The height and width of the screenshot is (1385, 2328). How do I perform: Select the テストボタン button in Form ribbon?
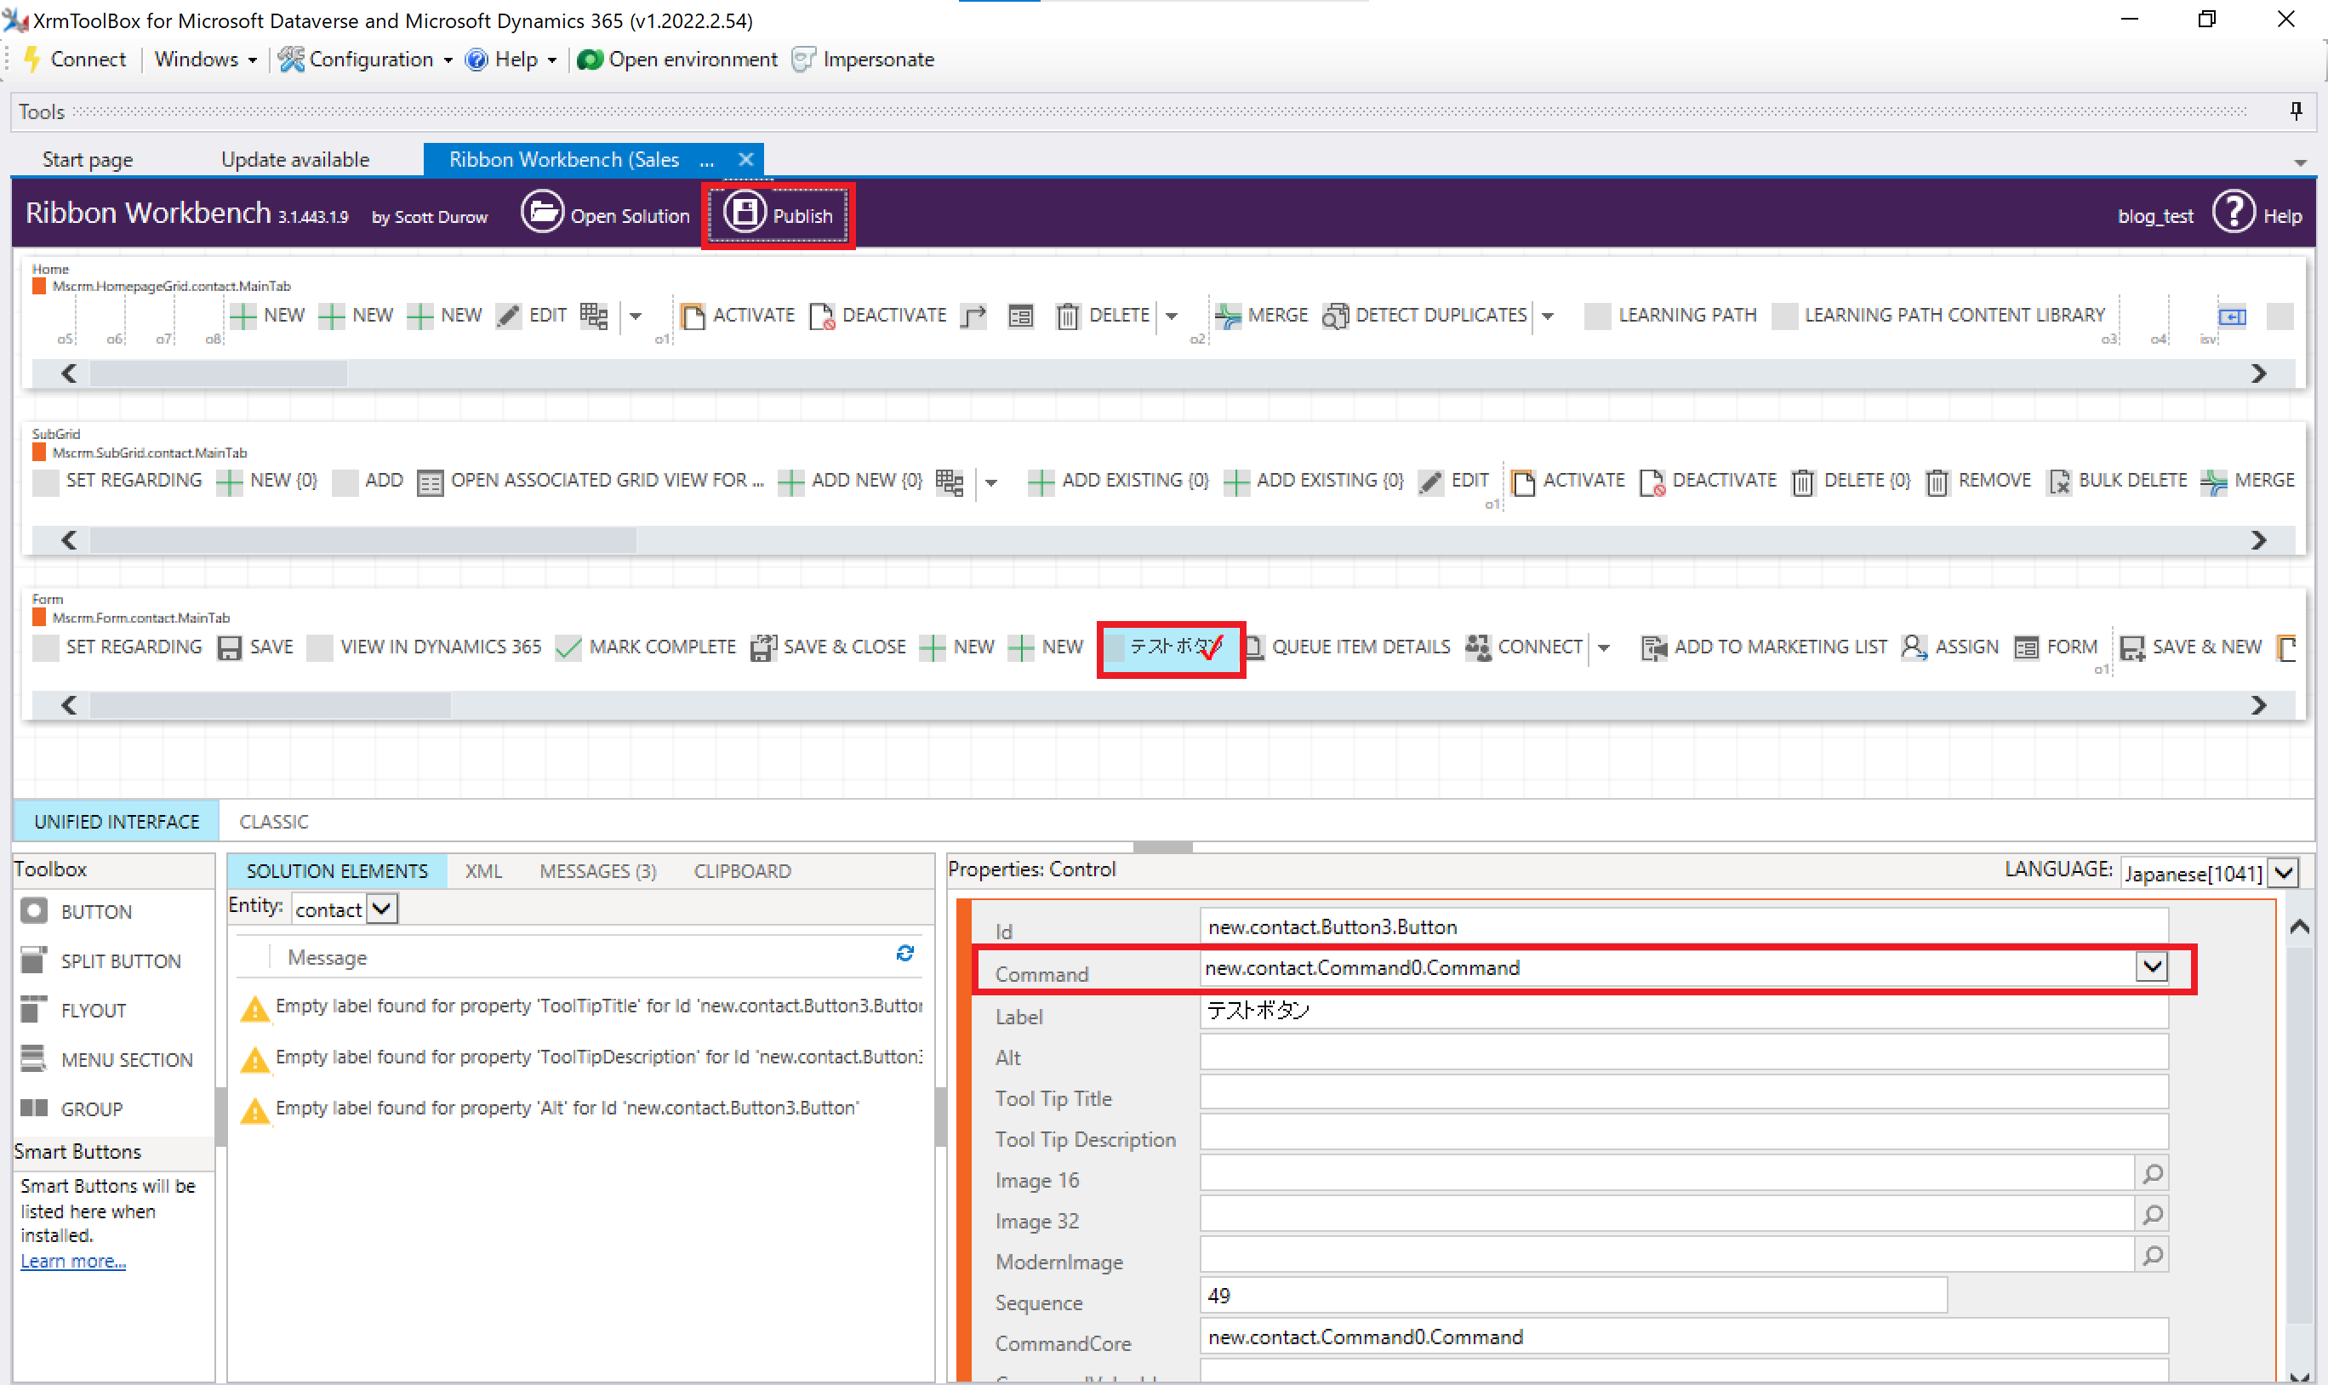(x=1171, y=647)
